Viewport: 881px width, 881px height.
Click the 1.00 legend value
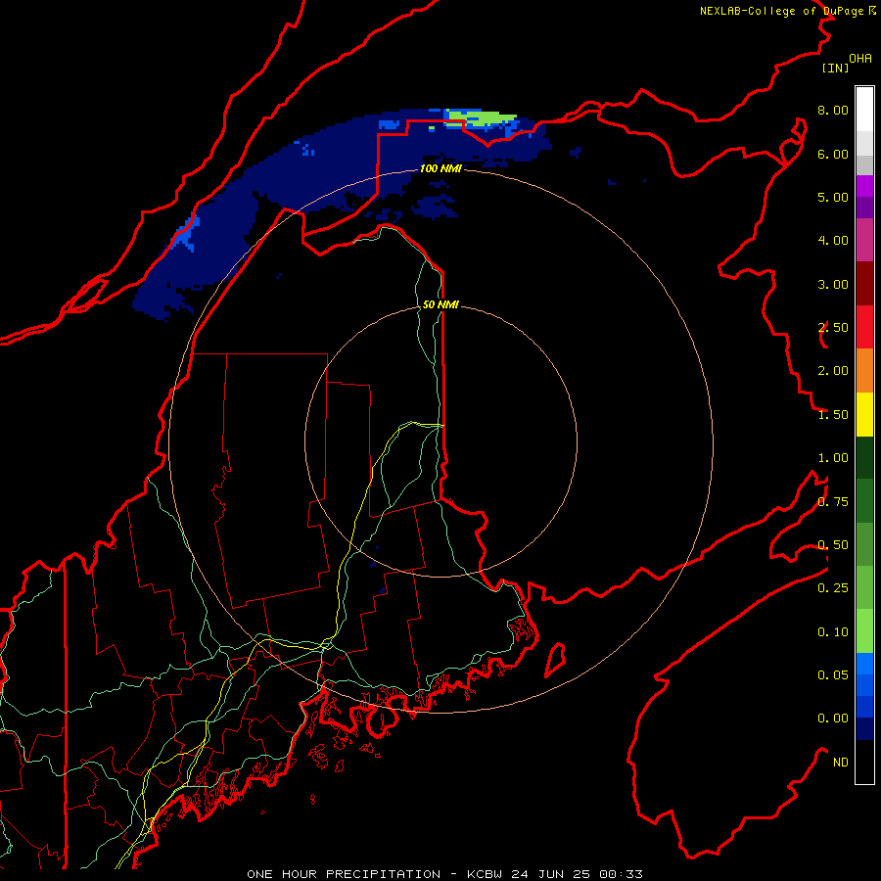click(x=833, y=458)
